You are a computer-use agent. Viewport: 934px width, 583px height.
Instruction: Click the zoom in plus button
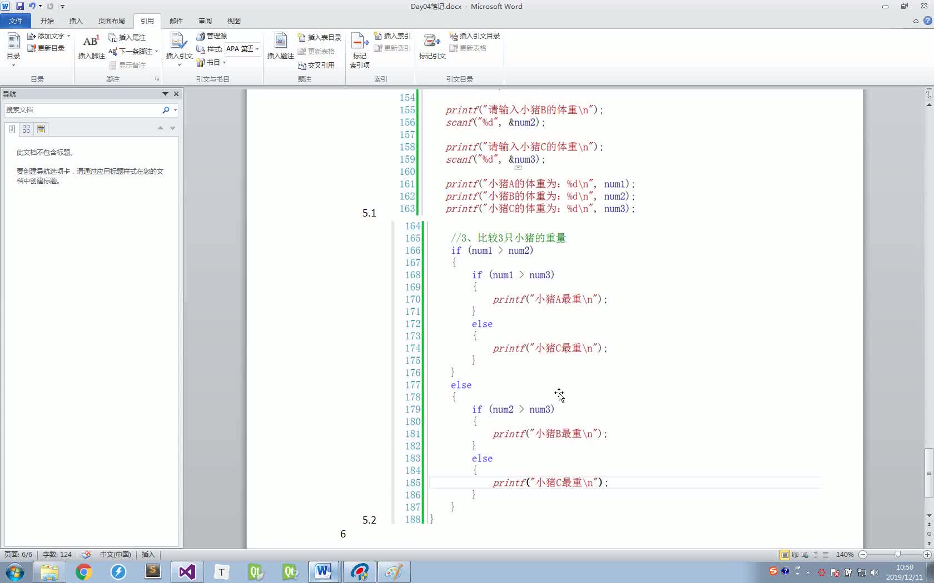[x=927, y=555]
